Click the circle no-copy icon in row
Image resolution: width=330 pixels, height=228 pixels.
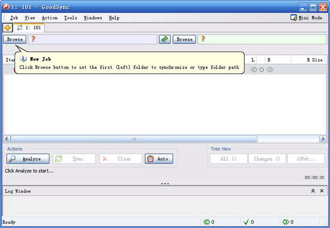click(262, 70)
